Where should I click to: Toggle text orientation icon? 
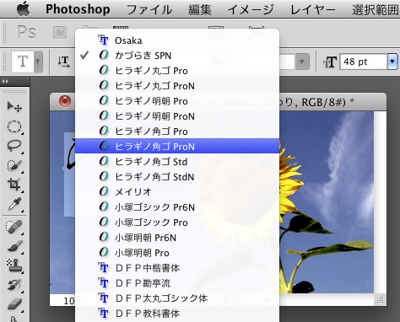pyautogui.click(x=64, y=62)
